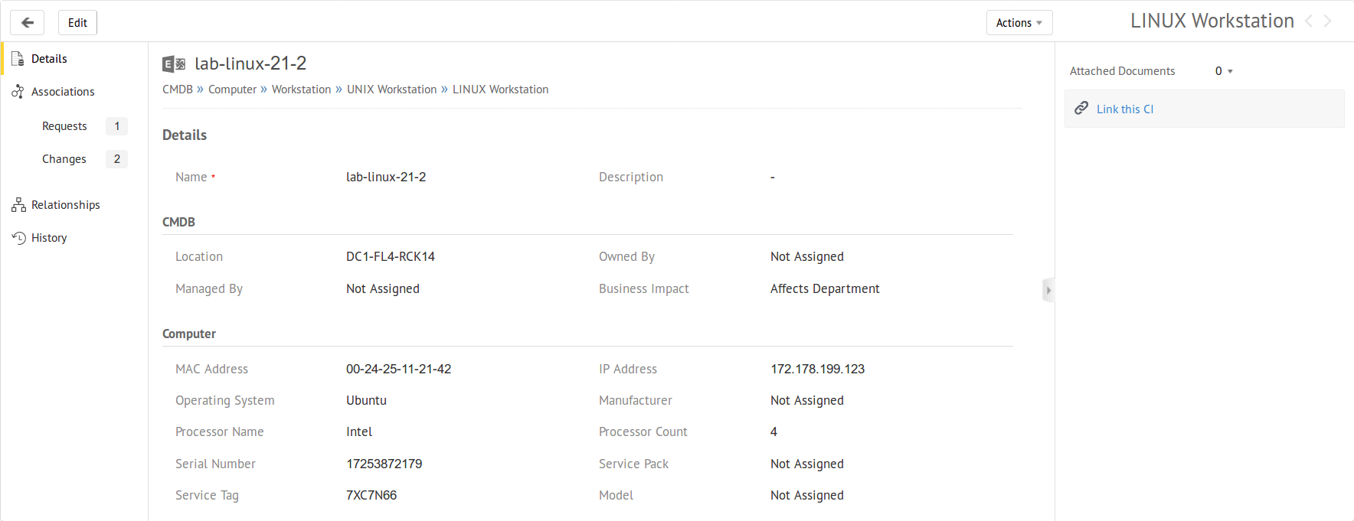Click the Link this CI link
The image size is (1354, 521).
click(1124, 109)
